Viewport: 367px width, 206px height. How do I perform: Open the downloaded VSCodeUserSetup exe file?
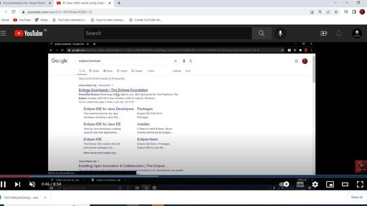[x=21, y=197]
